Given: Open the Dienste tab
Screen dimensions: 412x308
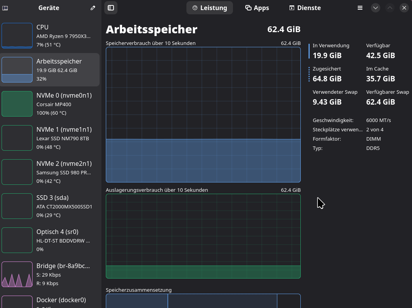Looking at the screenshot, I should pos(305,8).
